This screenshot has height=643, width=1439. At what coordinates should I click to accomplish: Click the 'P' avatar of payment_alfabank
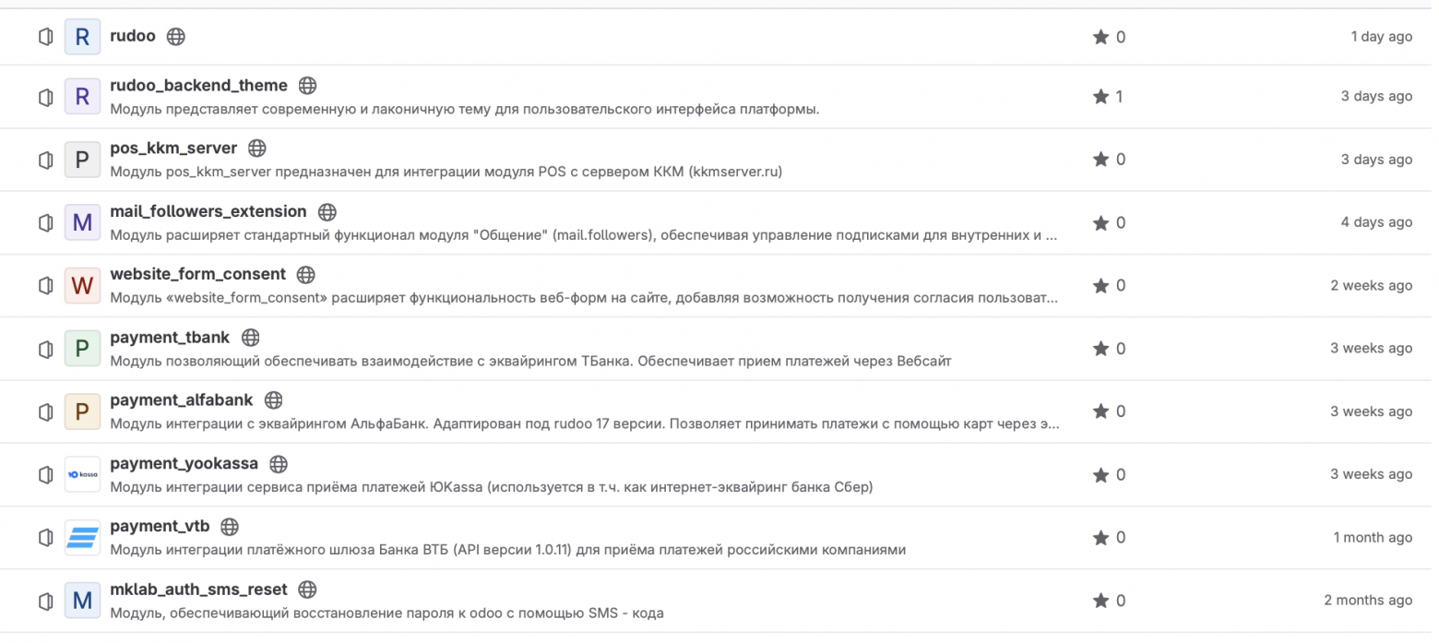[82, 411]
